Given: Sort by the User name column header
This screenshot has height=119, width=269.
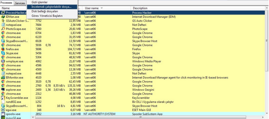Looking at the screenshot, I should coord(92,8).
